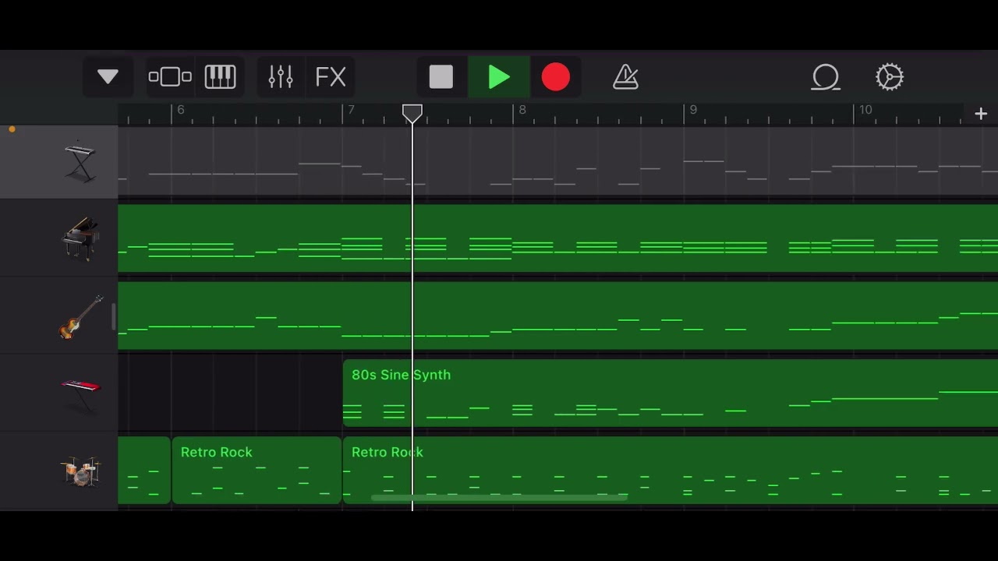The height and width of the screenshot is (561, 998).
Task: Open song settings gear
Action: point(890,77)
